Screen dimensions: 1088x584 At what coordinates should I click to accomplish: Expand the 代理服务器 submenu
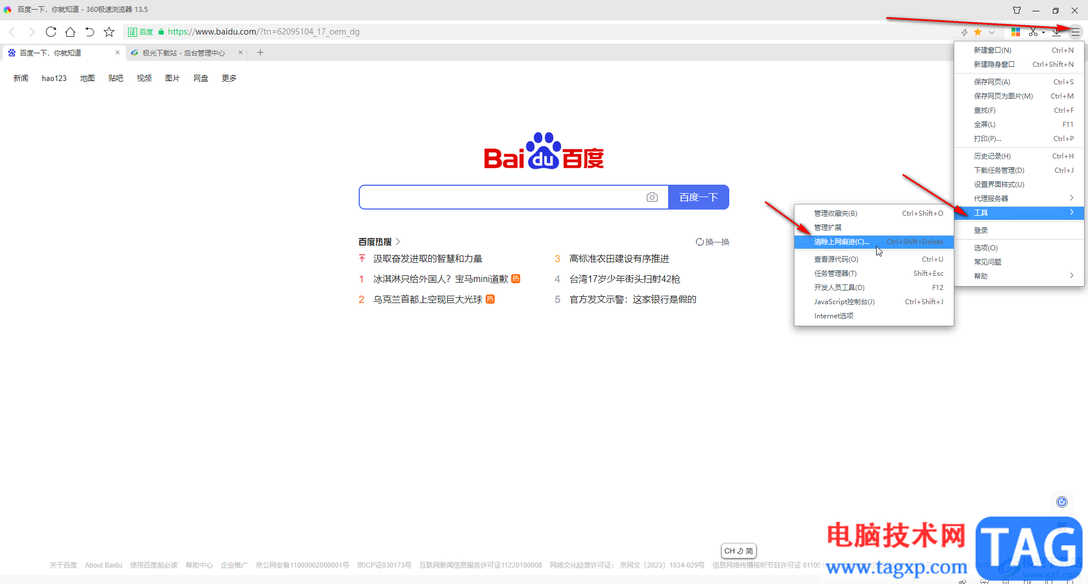[1019, 199]
